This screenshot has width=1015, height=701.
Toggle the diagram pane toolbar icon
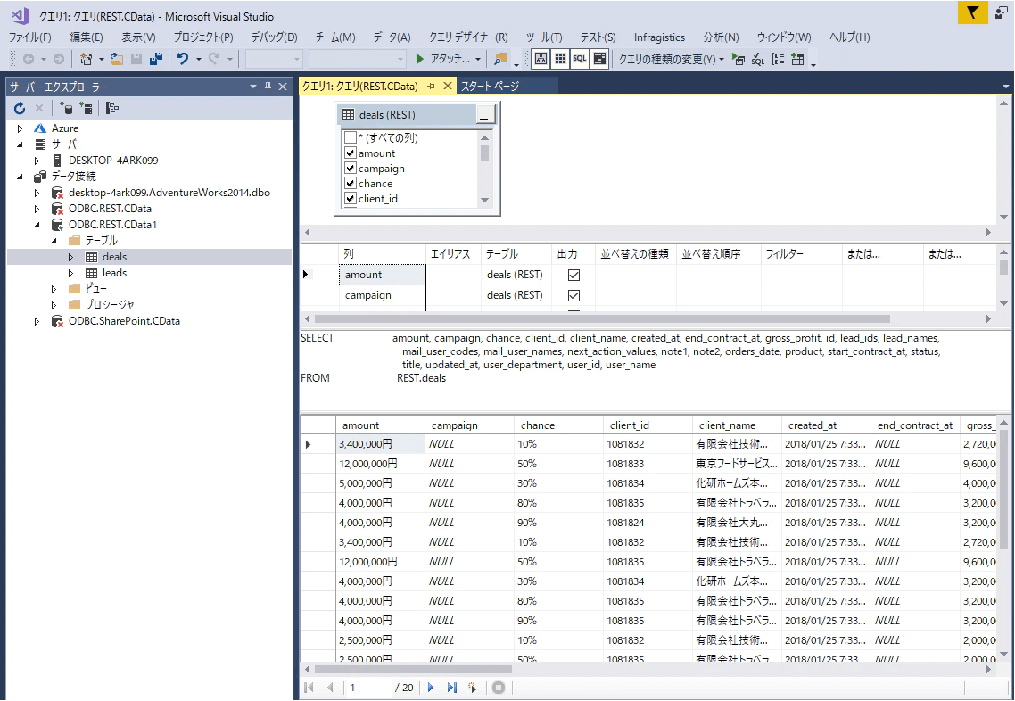[x=541, y=59]
